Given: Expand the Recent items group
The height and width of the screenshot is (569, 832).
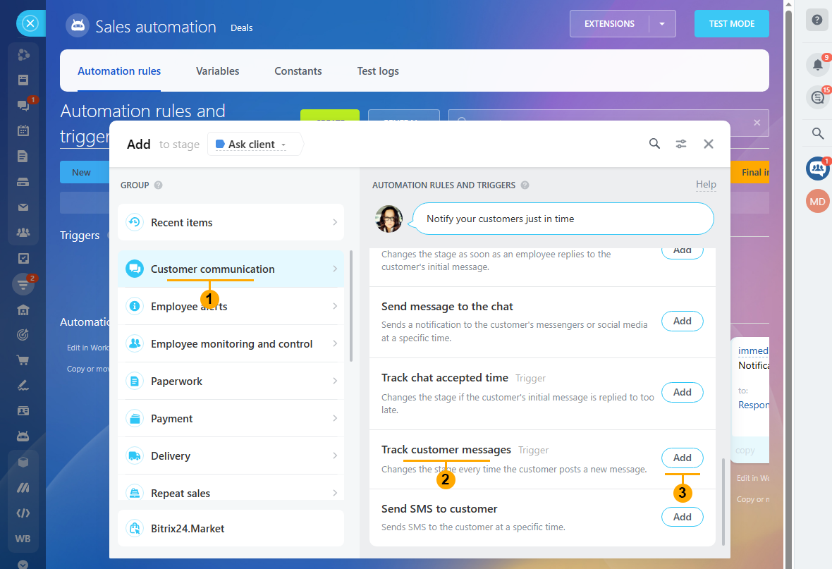Looking at the screenshot, I should pyautogui.click(x=231, y=222).
